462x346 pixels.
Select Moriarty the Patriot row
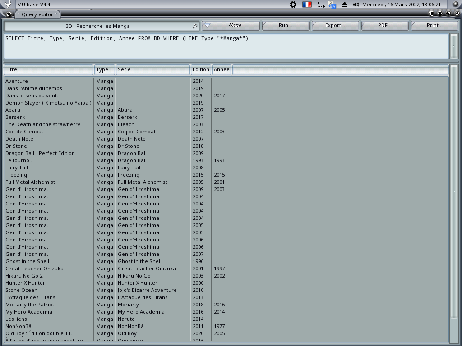tap(226, 305)
